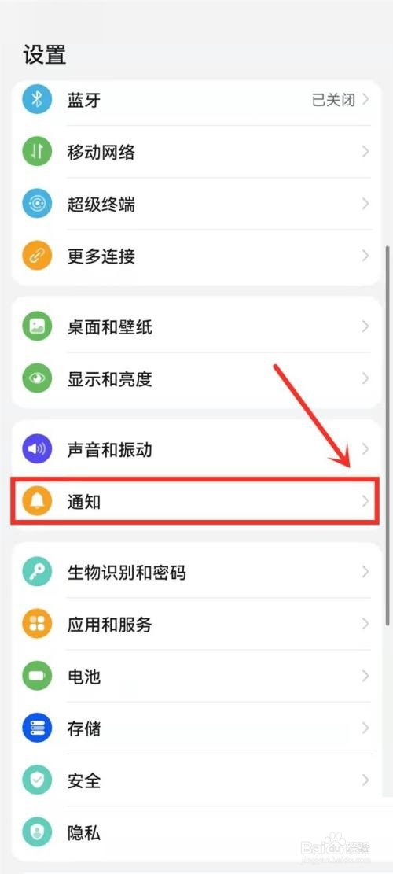This screenshot has width=393, height=874.
Task: Tap the green Battery icon
Action: 37,676
